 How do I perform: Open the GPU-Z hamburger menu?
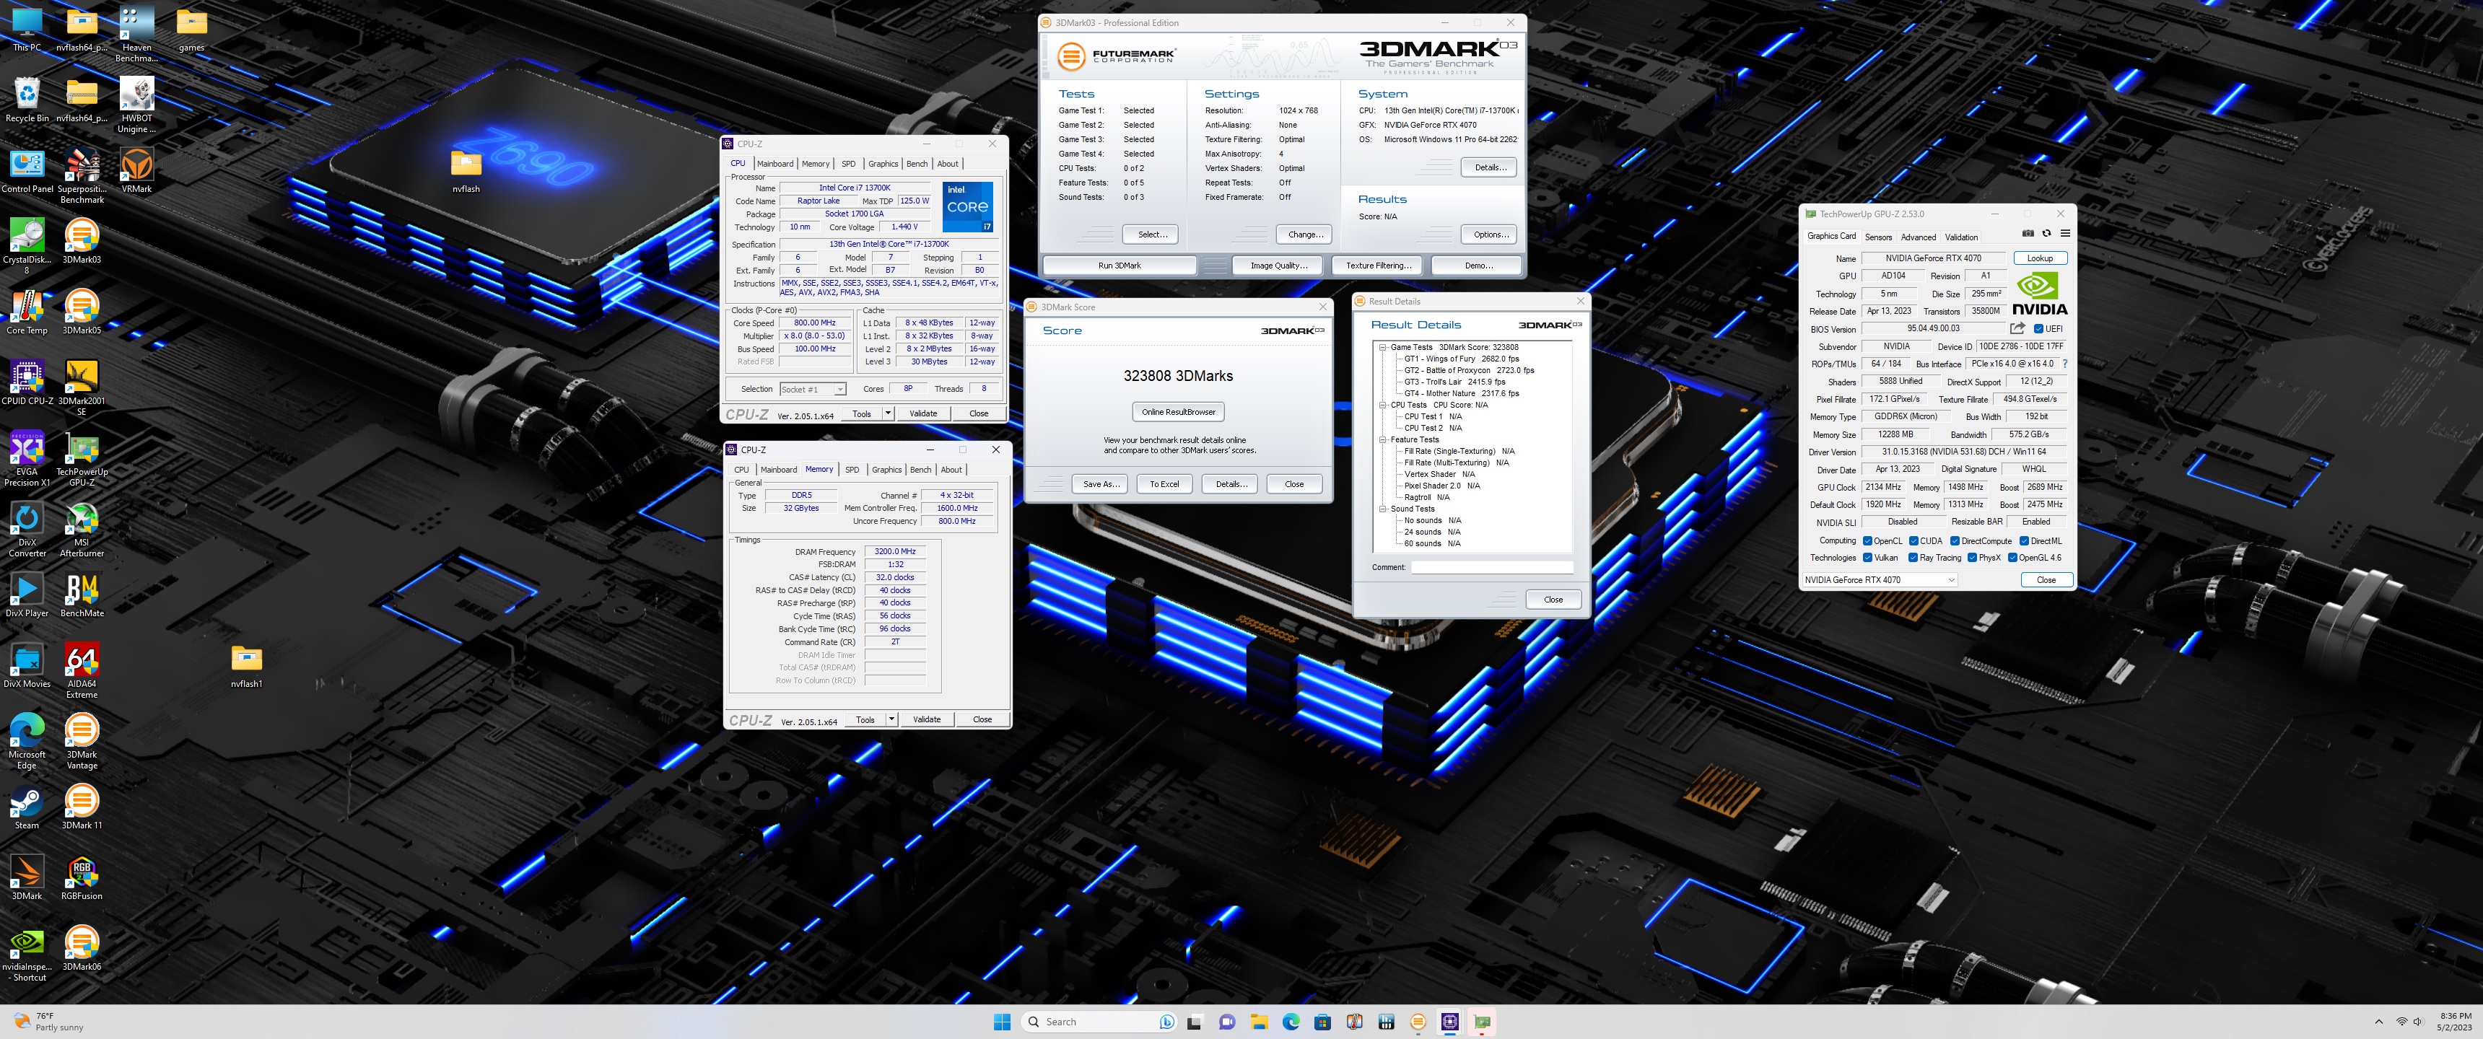(x=2064, y=233)
